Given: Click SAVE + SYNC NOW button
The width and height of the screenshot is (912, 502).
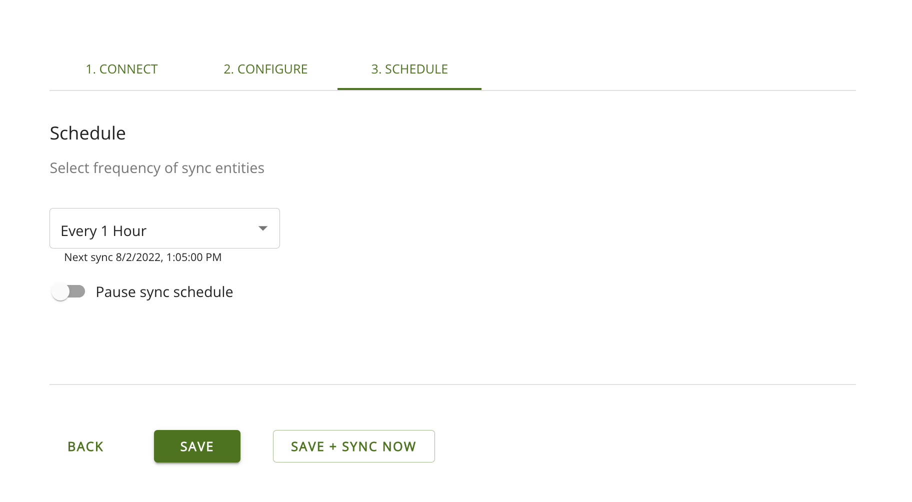Looking at the screenshot, I should (354, 446).
